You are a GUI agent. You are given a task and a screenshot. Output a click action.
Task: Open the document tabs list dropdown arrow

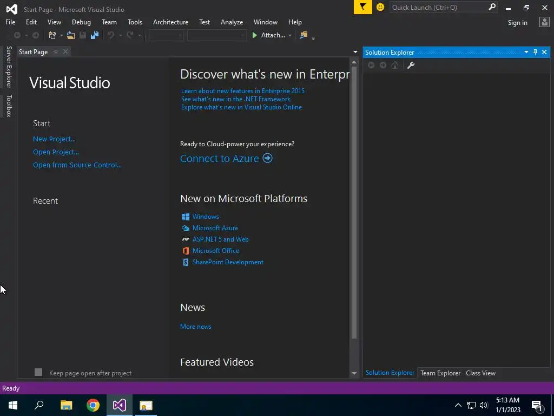click(x=355, y=52)
